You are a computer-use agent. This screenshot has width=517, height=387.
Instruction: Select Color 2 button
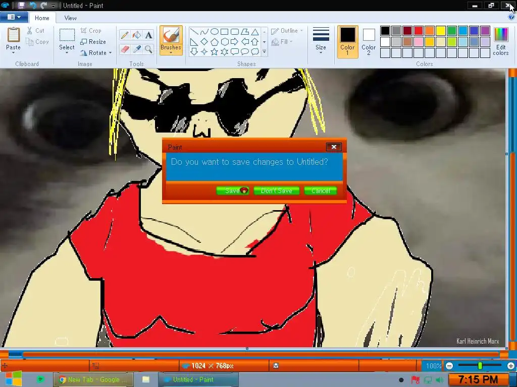369,42
